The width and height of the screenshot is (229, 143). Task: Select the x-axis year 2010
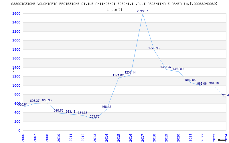pyautogui.click(x=59, y=138)
